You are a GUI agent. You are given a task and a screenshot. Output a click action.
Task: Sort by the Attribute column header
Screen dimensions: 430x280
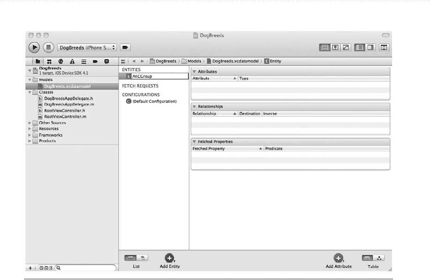pos(214,78)
